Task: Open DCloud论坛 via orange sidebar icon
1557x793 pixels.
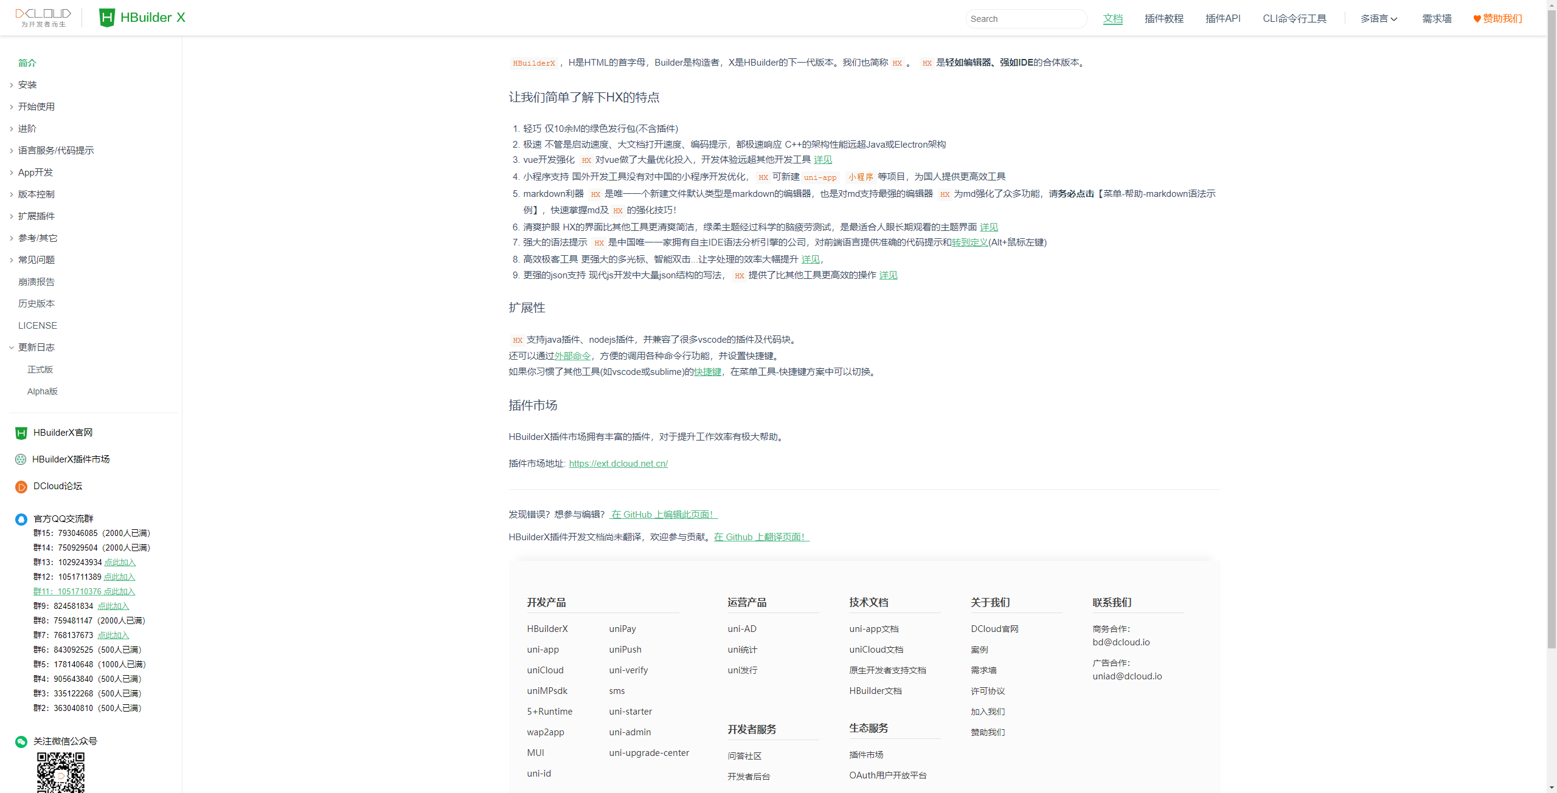Action: (20, 486)
